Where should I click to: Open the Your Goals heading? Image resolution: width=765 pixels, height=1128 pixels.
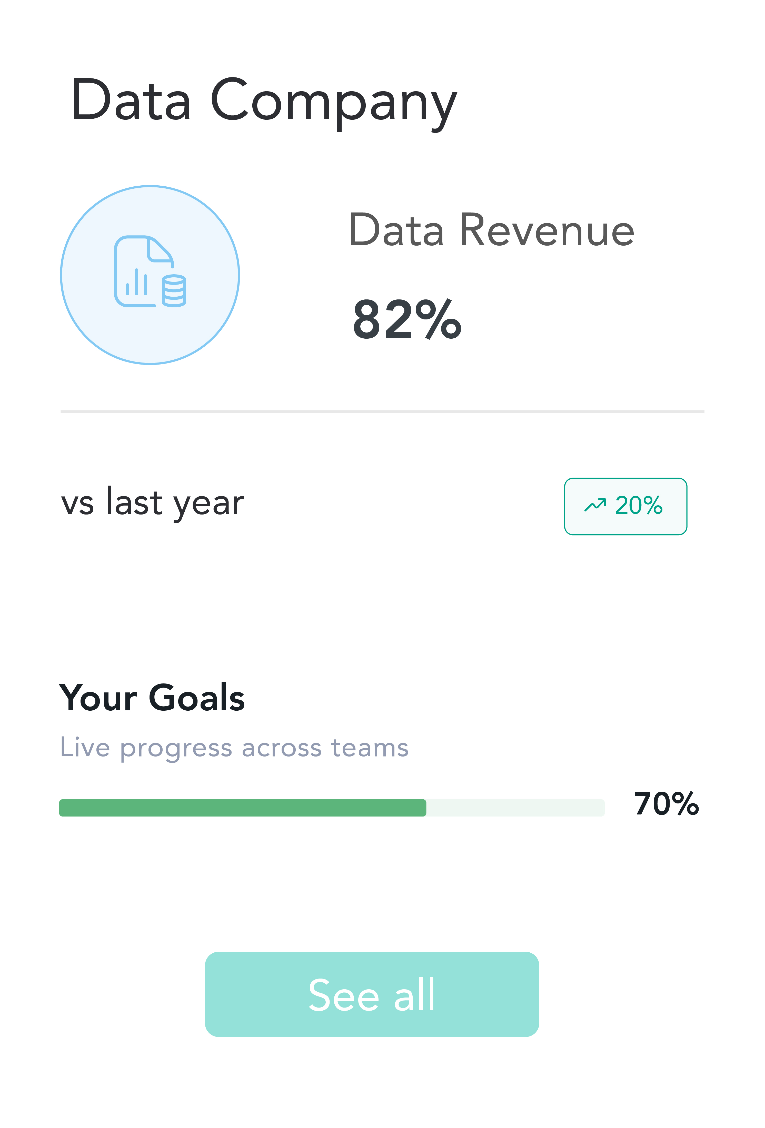point(152,698)
